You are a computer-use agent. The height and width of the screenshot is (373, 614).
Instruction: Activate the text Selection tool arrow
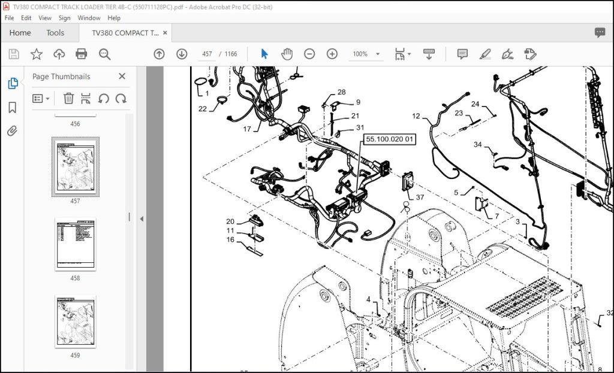[263, 53]
